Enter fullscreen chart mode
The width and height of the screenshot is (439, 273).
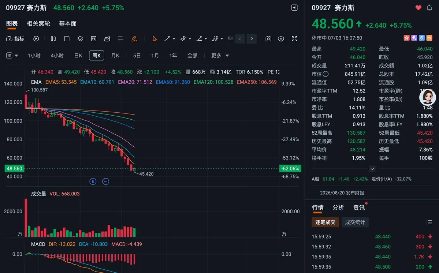[294, 38]
